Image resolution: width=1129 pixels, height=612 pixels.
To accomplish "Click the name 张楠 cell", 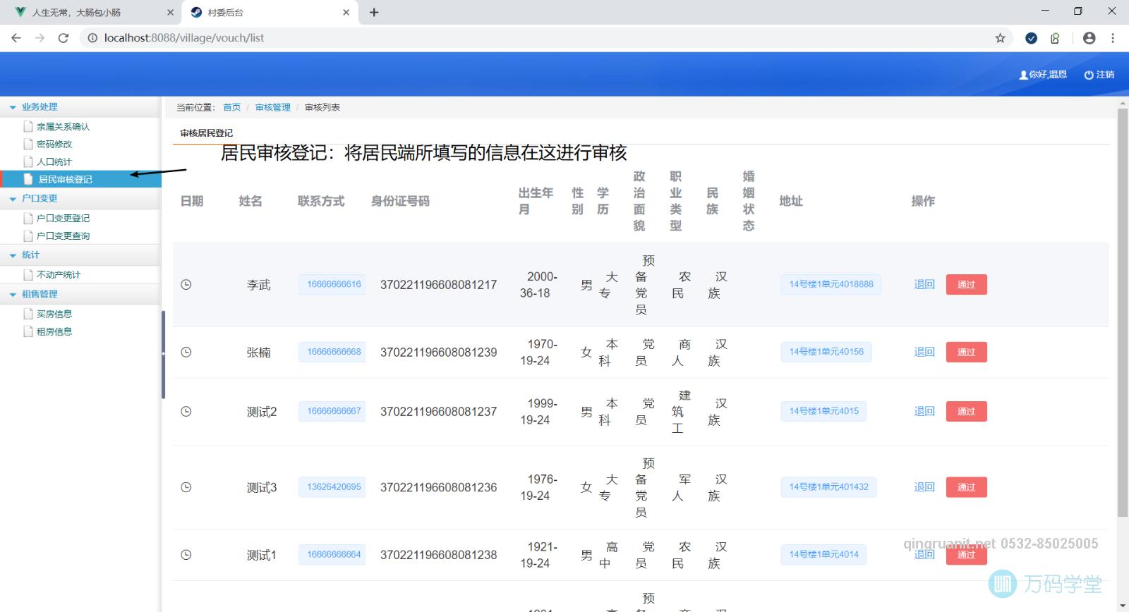I will coord(258,353).
